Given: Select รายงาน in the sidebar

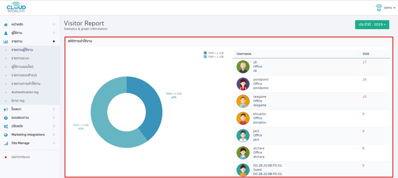Looking at the screenshot, I should 17,41.
